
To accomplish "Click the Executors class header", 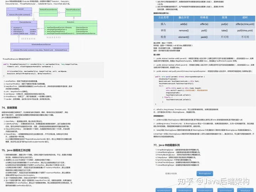I will (70, 22).
